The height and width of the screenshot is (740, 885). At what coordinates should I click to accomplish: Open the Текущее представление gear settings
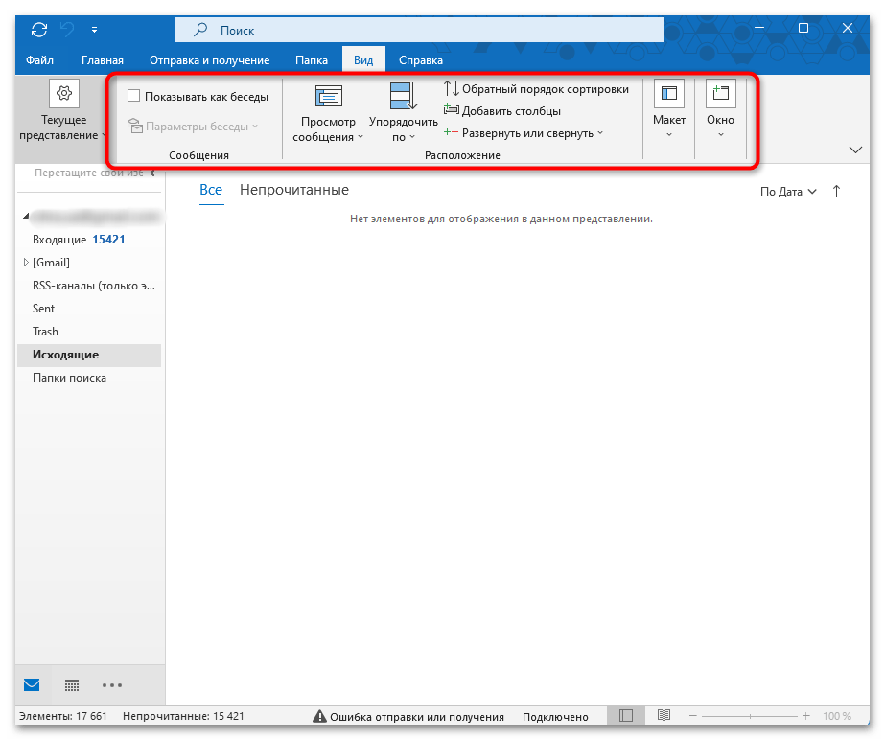(x=63, y=93)
